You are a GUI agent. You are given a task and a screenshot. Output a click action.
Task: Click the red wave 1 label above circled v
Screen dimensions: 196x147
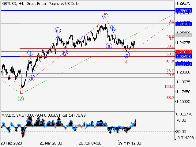(105, 12)
